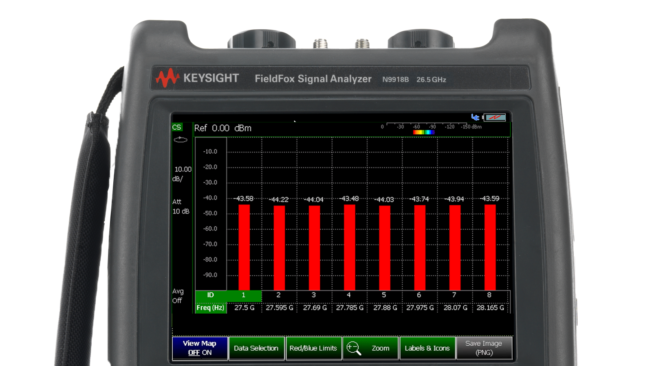
Task: Select the Freq (Hz) header cell
Action: [x=211, y=308]
